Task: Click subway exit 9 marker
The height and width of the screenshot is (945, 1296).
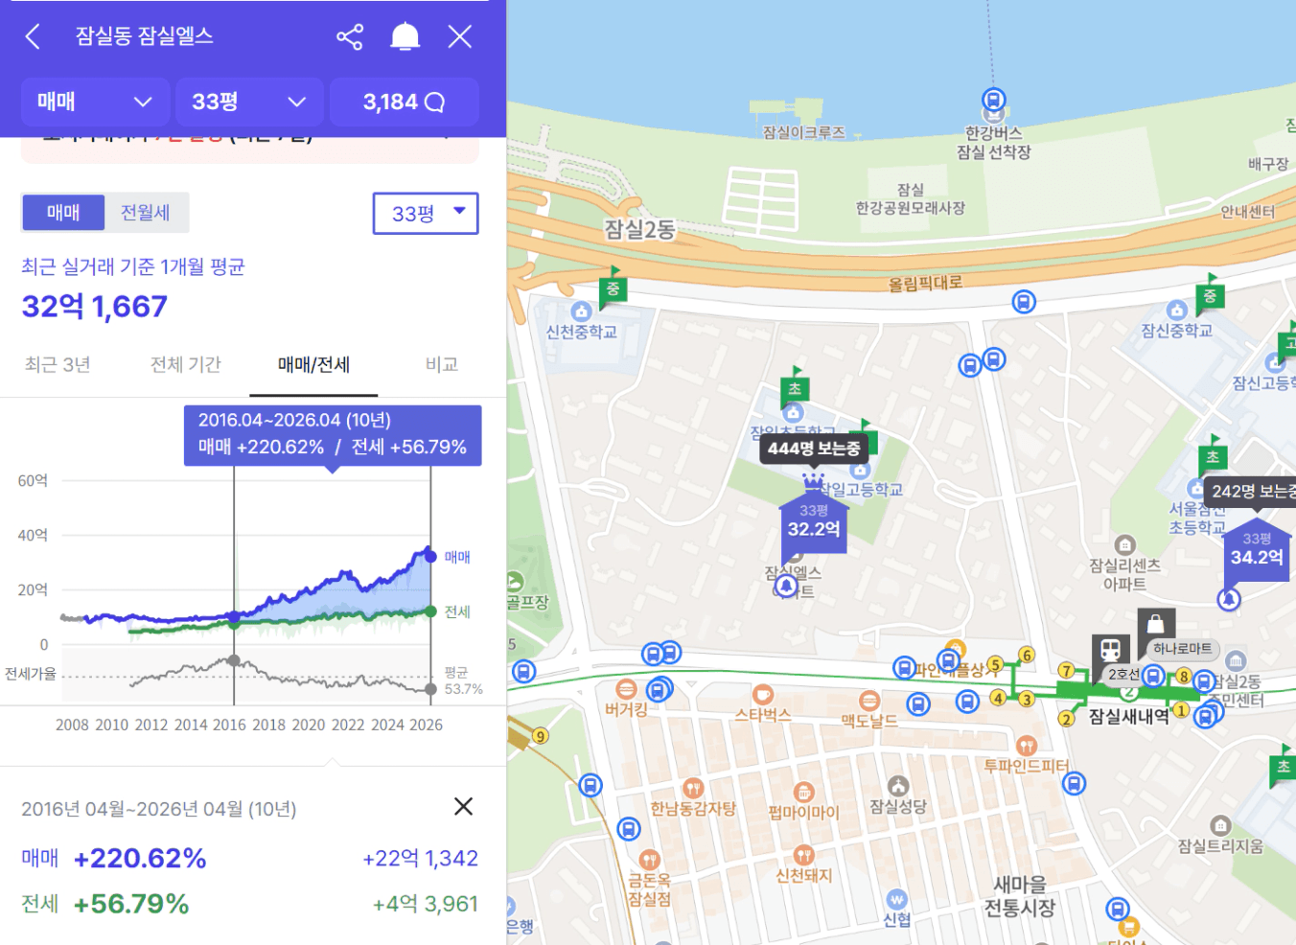Action: click(541, 736)
